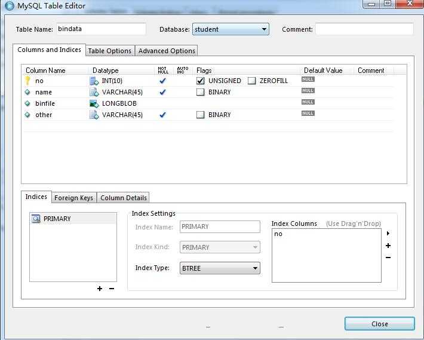Click the diamond icon beside name column
The height and width of the screenshot is (340, 424).
click(27, 92)
